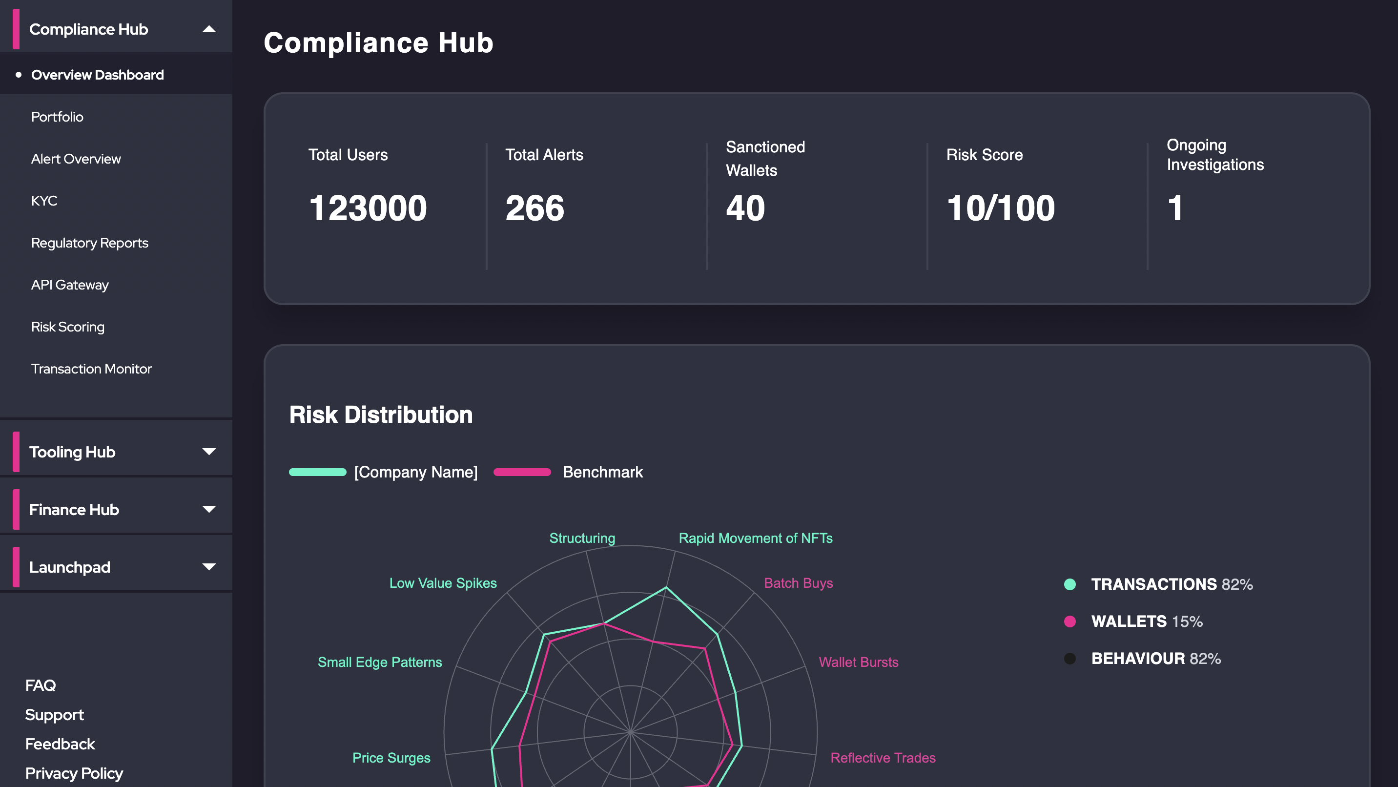Click the Total Users label
This screenshot has height=787, width=1398.
(348, 155)
